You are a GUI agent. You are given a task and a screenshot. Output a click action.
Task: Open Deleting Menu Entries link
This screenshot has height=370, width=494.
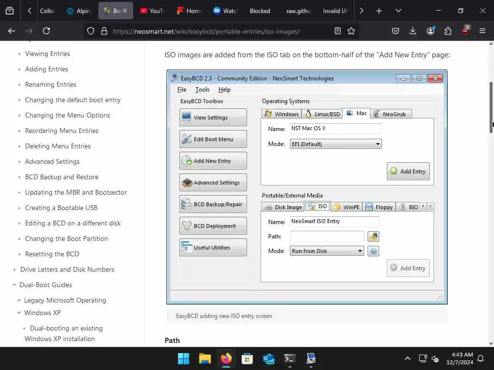tap(58, 146)
